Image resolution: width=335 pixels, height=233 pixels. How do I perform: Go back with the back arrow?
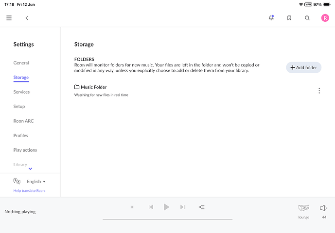(27, 18)
